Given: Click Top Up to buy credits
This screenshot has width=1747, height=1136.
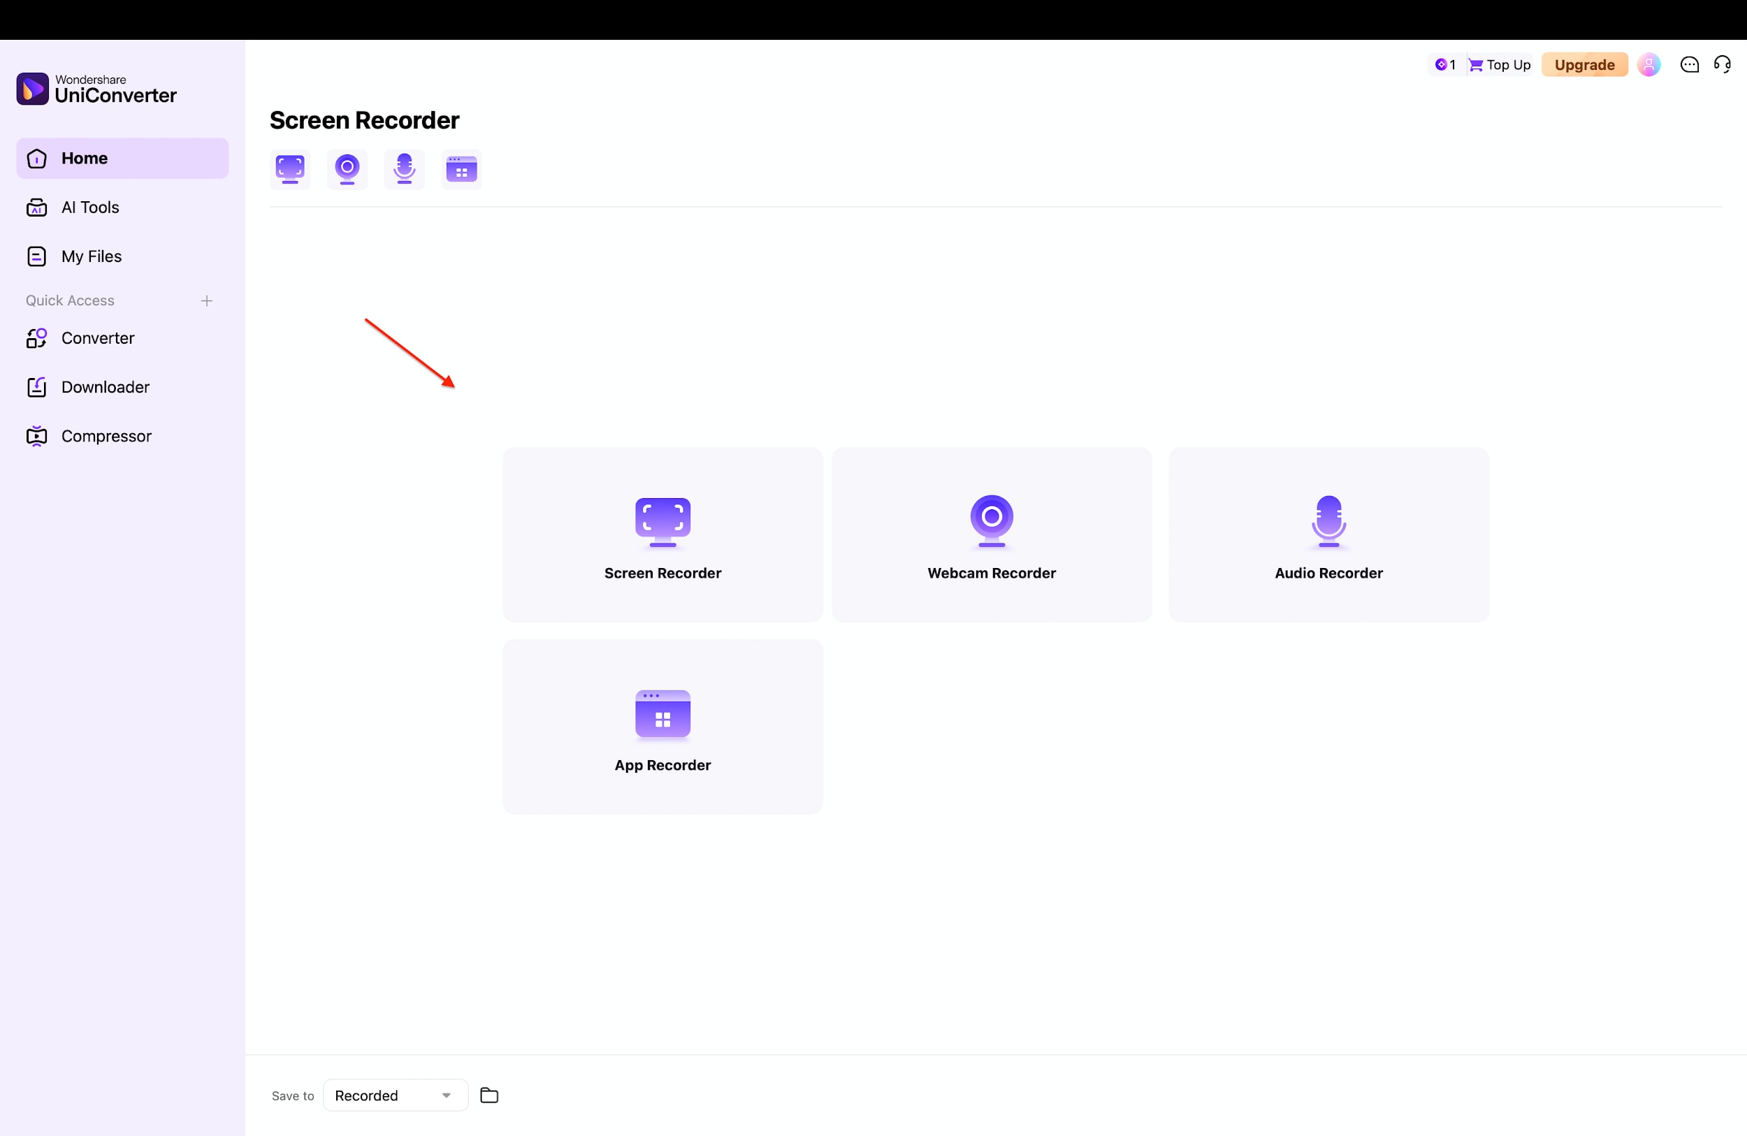Looking at the screenshot, I should pos(1499,64).
